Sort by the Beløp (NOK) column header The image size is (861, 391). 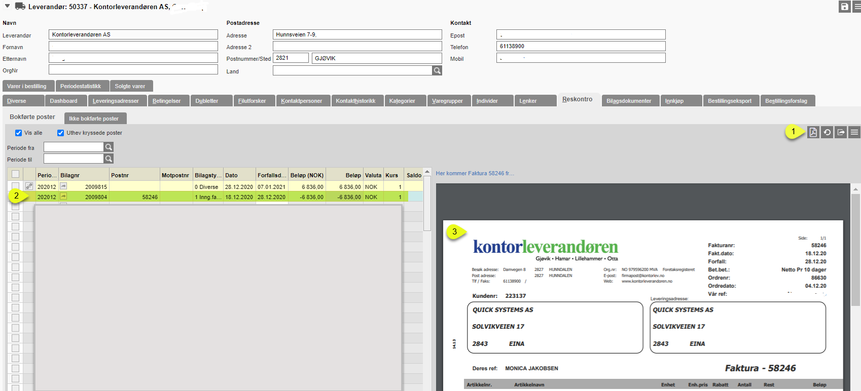click(307, 175)
